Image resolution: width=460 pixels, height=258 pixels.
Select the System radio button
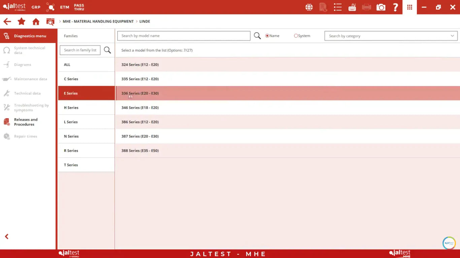(x=296, y=36)
